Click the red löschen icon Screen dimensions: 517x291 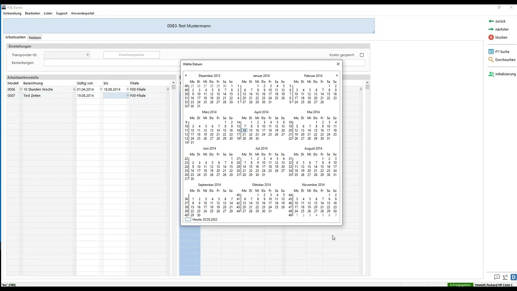pos(491,37)
